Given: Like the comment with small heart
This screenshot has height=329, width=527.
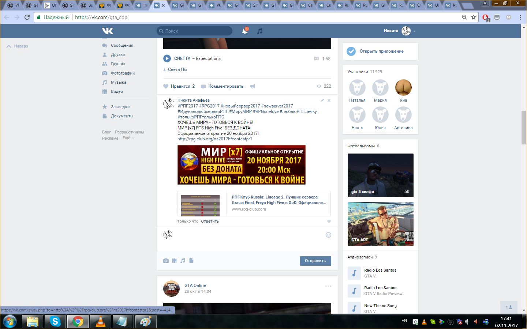Looking at the screenshot, I should (x=329, y=222).
